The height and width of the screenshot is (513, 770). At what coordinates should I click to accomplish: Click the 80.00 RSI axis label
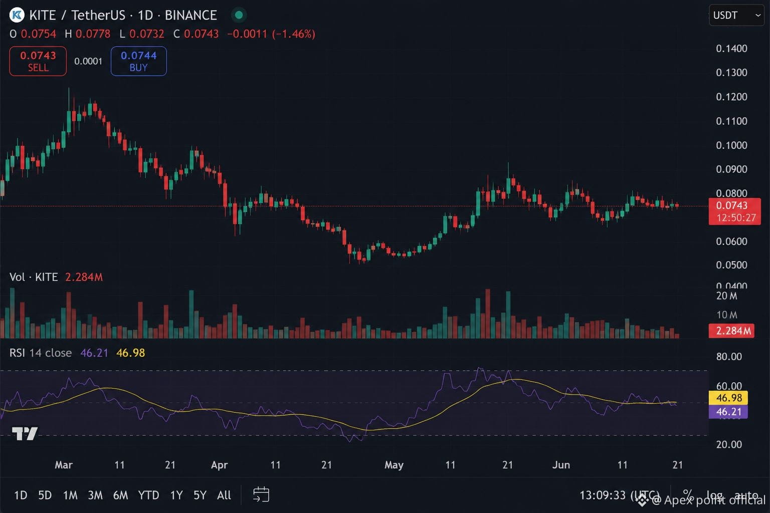(x=729, y=357)
